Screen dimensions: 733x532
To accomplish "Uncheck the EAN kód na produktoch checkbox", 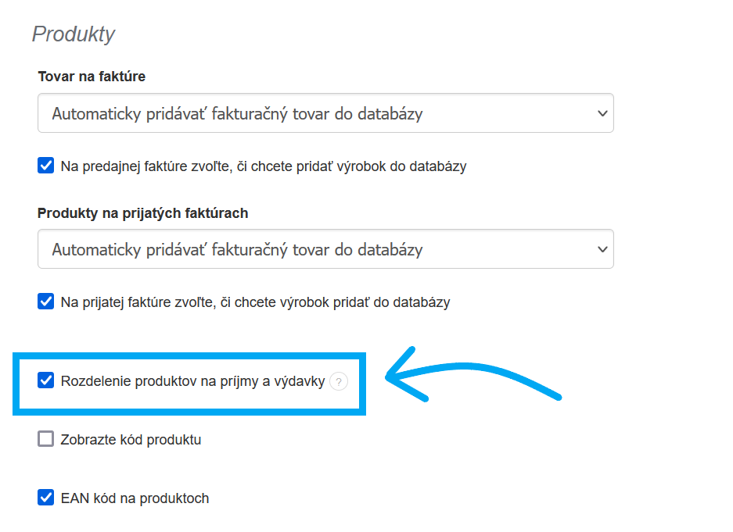I will click(46, 497).
